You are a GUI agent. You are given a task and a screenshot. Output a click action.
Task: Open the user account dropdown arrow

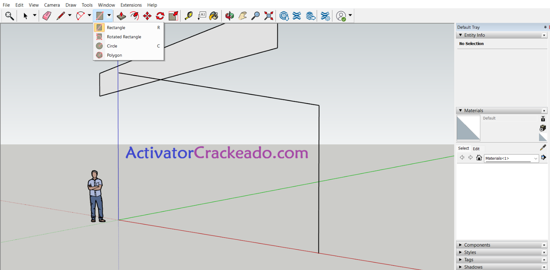click(x=350, y=16)
